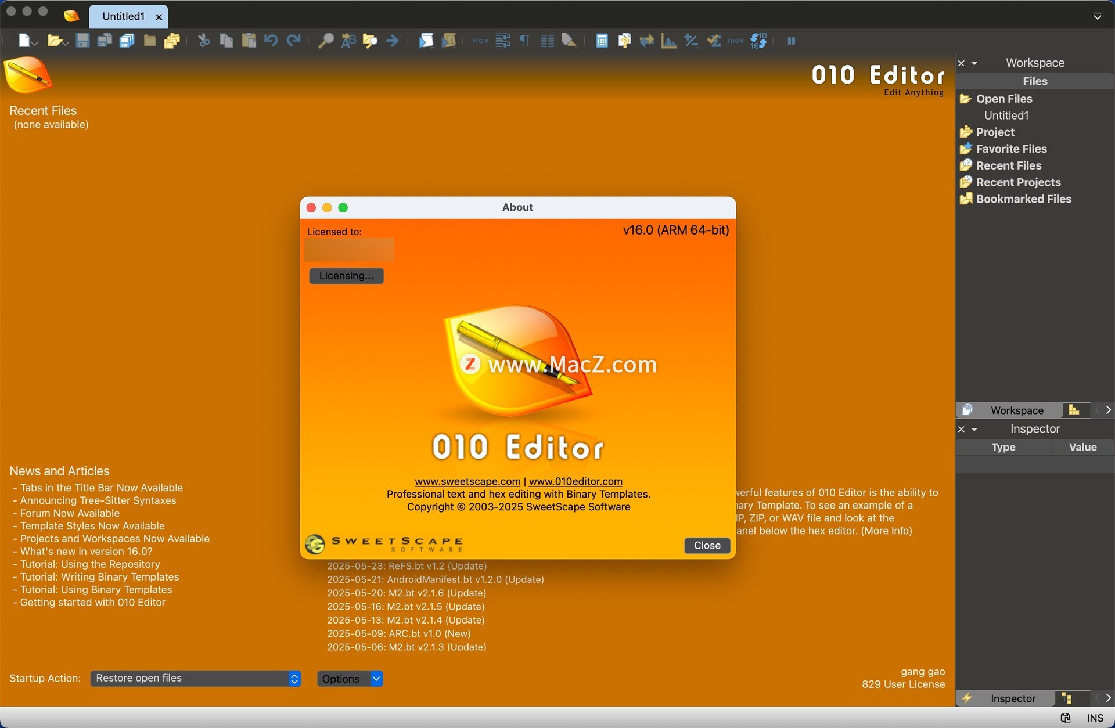Click the Find in Files icon

coord(370,41)
